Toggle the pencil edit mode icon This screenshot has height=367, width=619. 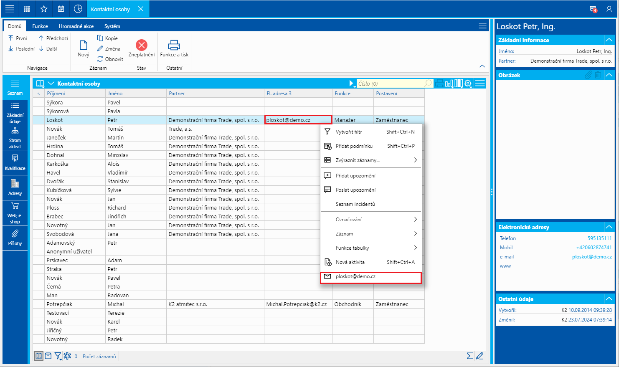(x=479, y=356)
